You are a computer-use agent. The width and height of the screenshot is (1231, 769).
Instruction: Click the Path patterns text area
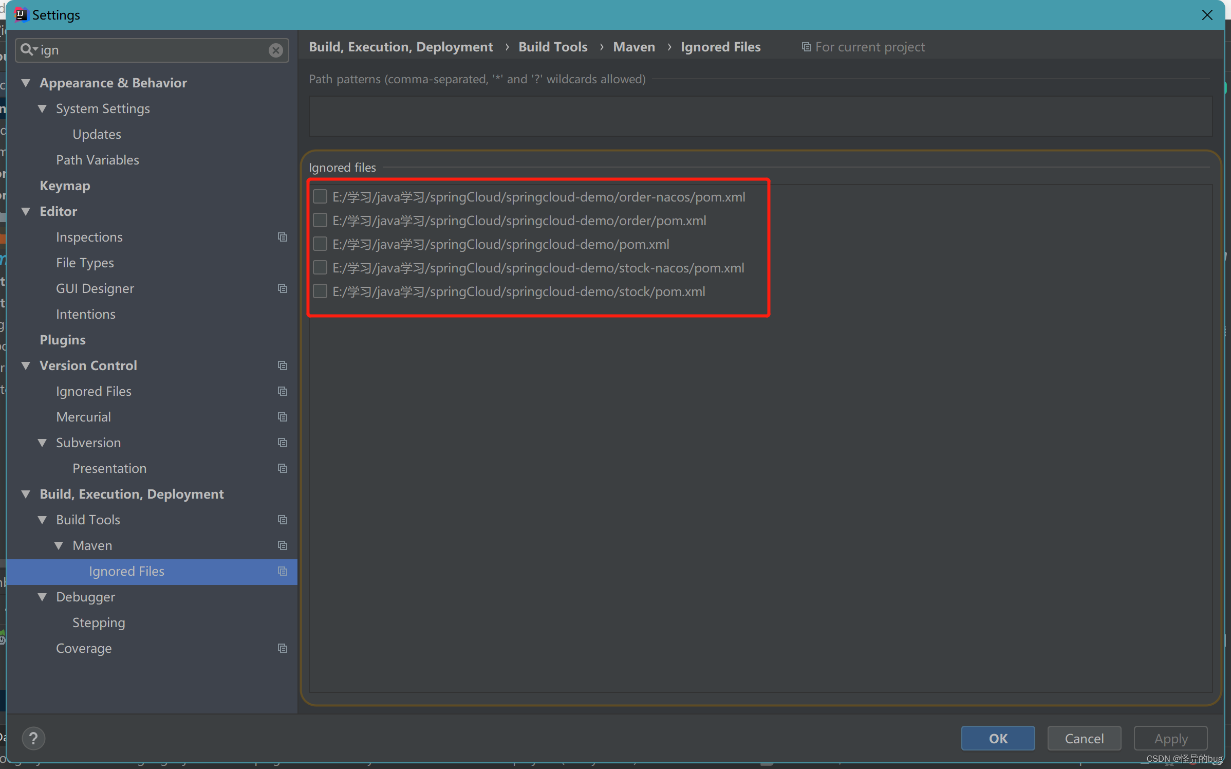pyautogui.click(x=760, y=116)
